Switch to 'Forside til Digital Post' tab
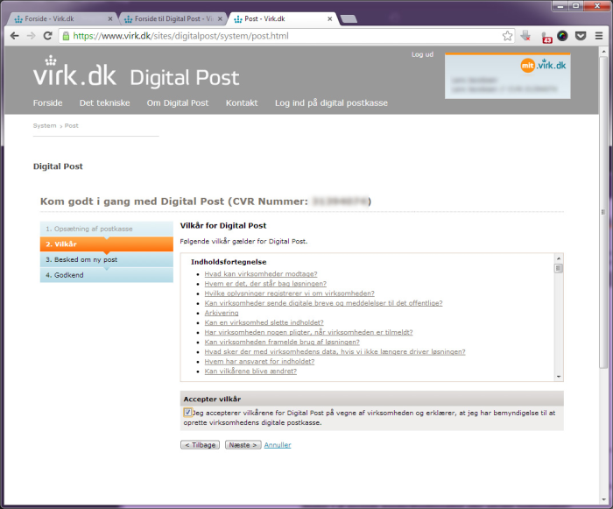The height and width of the screenshot is (509, 613). click(172, 18)
